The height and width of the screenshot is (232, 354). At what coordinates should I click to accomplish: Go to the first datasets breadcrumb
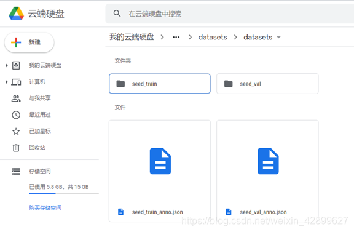pyautogui.click(x=213, y=37)
